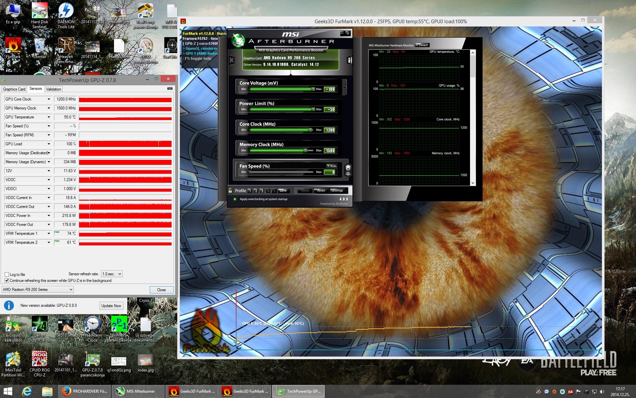
Task: Switch to the Graphics Card tab in GPU-Z
Action: coord(14,89)
